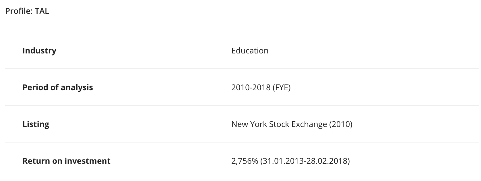The width and height of the screenshot is (481, 181).
Task: Select the Return on investment label
Action: pos(66,161)
